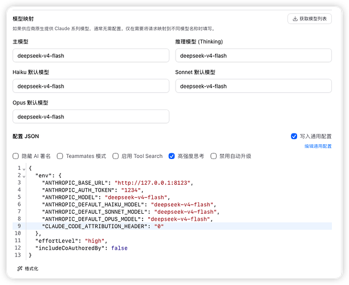
Task: Focus the Sonnet 默认模型 input field
Action: [253, 86]
